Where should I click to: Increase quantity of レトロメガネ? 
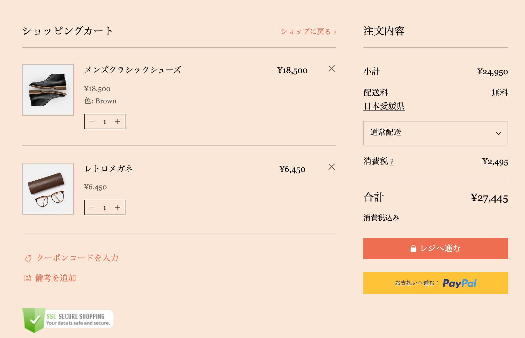118,207
